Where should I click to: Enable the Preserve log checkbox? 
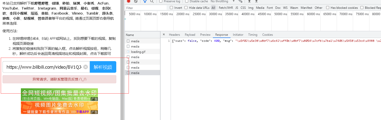(x=161, y=1)
